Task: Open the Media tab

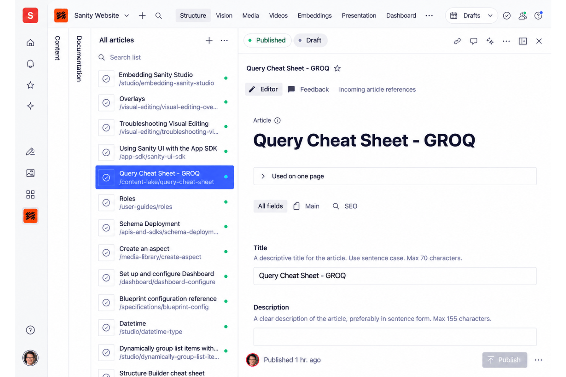Action: 250,16
